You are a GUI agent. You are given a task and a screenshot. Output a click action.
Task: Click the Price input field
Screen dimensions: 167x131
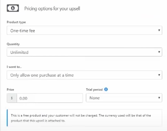[x=50, y=98]
